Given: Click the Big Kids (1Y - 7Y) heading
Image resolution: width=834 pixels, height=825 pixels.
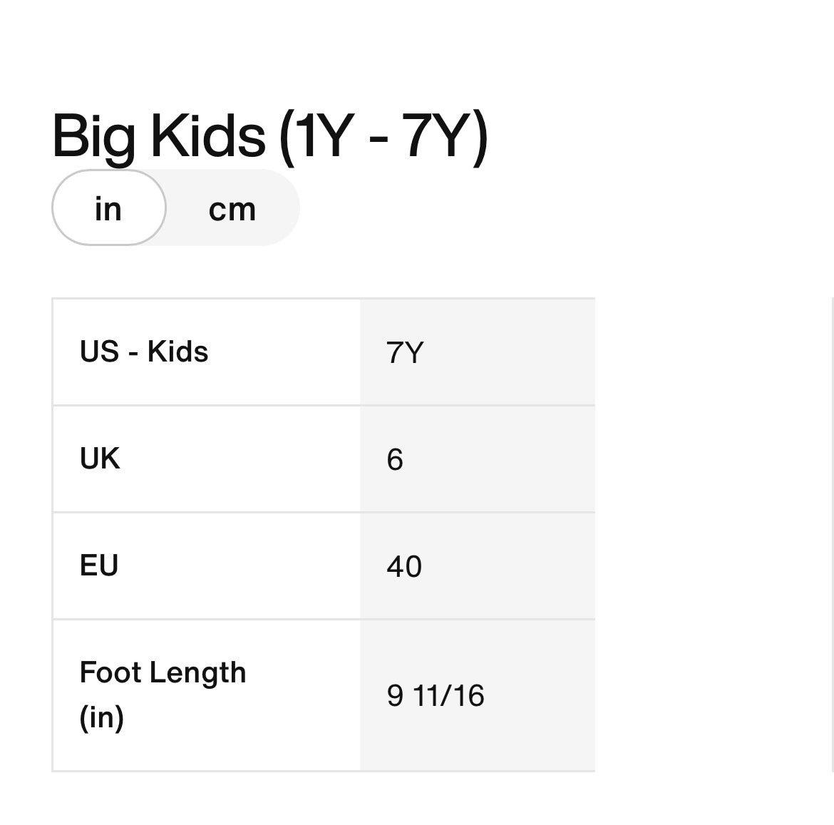Looking at the screenshot, I should (269, 135).
